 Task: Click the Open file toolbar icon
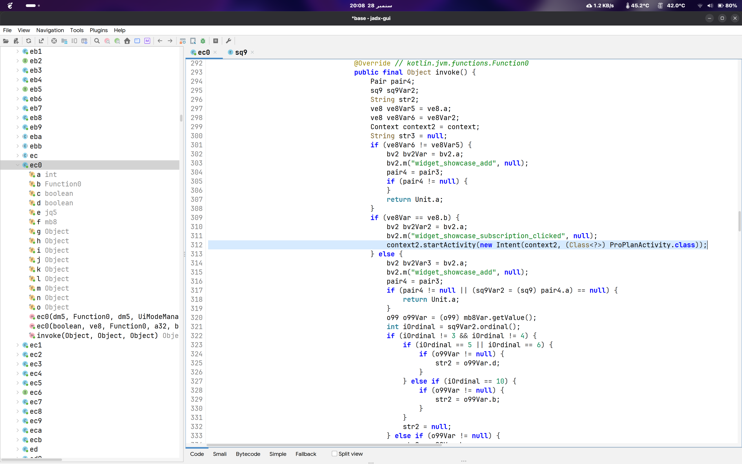tap(6, 41)
